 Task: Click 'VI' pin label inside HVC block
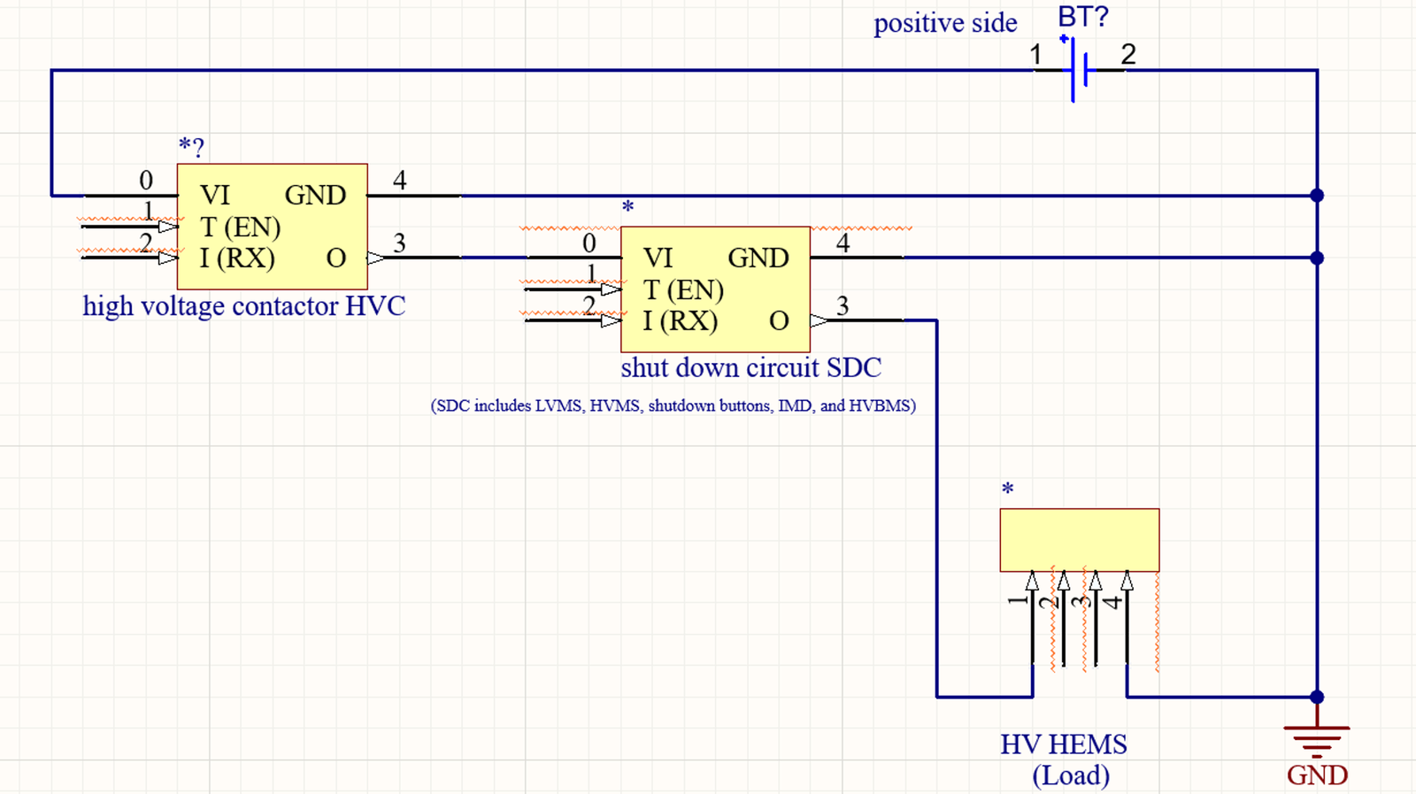click(215, 195)
